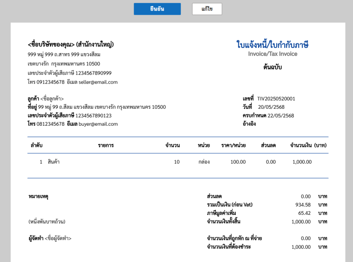This screenshot has height=262, width=353.
Task: Select the ใบแจ้งหนี้/ใบกำกับภาษี title
Action: [x=272, y=44]
